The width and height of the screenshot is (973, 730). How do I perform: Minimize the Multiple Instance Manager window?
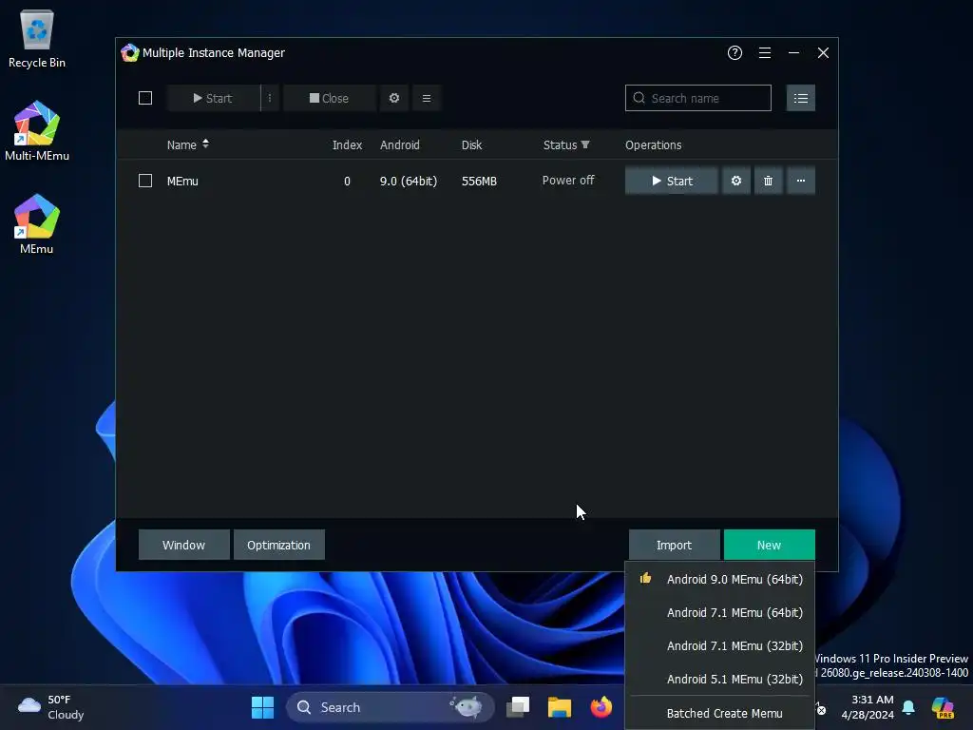pyautogui.click(x=793, y=53)
